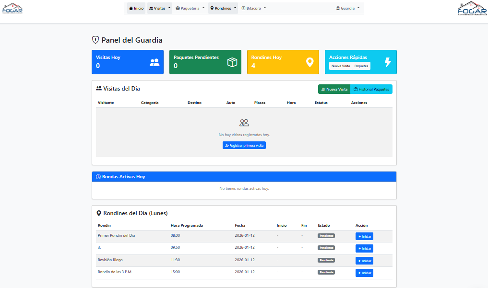Image resolution: width=488 pixels, height=288 pixels.
Task: Click the 15:00 scheduled time cell
Action: tap(175, 272)
